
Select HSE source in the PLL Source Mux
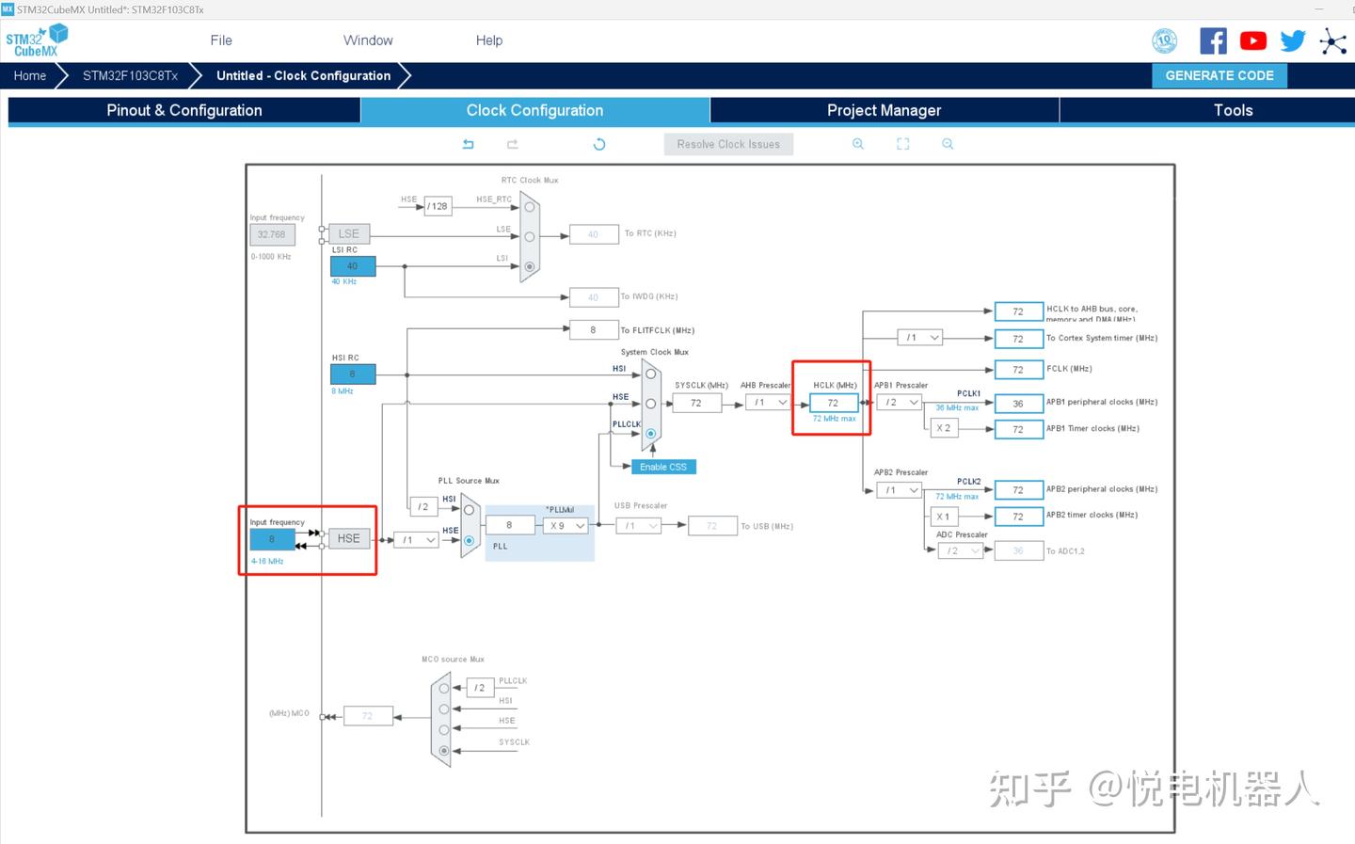[468, 541]
